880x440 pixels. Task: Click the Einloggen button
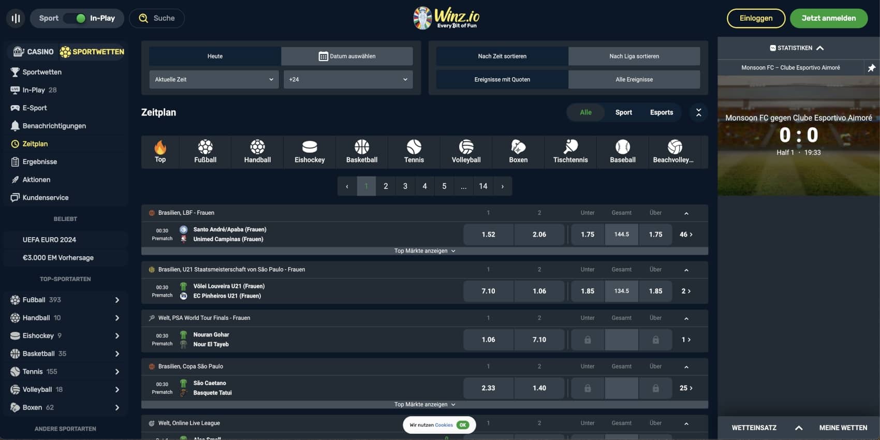[756, 18]
